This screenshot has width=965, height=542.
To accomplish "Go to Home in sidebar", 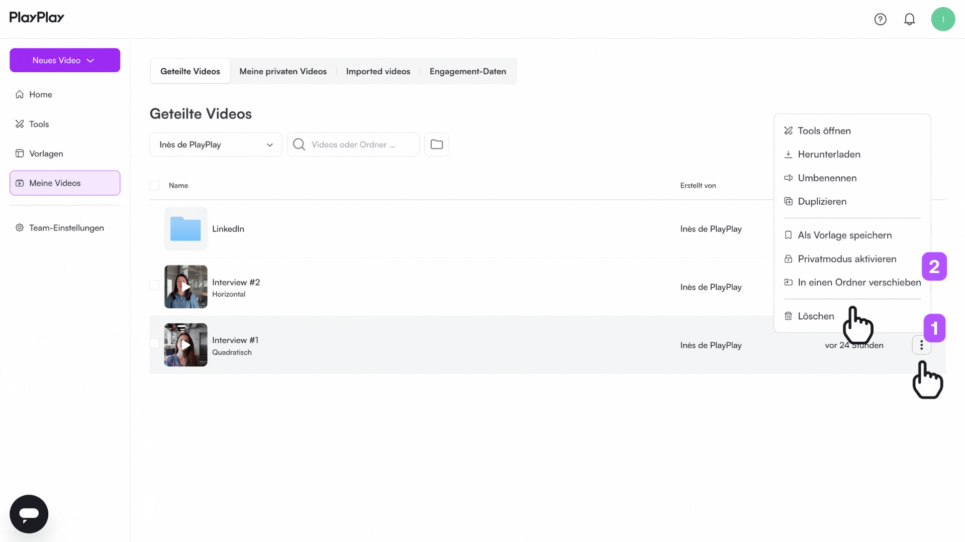I will (65, 94).
